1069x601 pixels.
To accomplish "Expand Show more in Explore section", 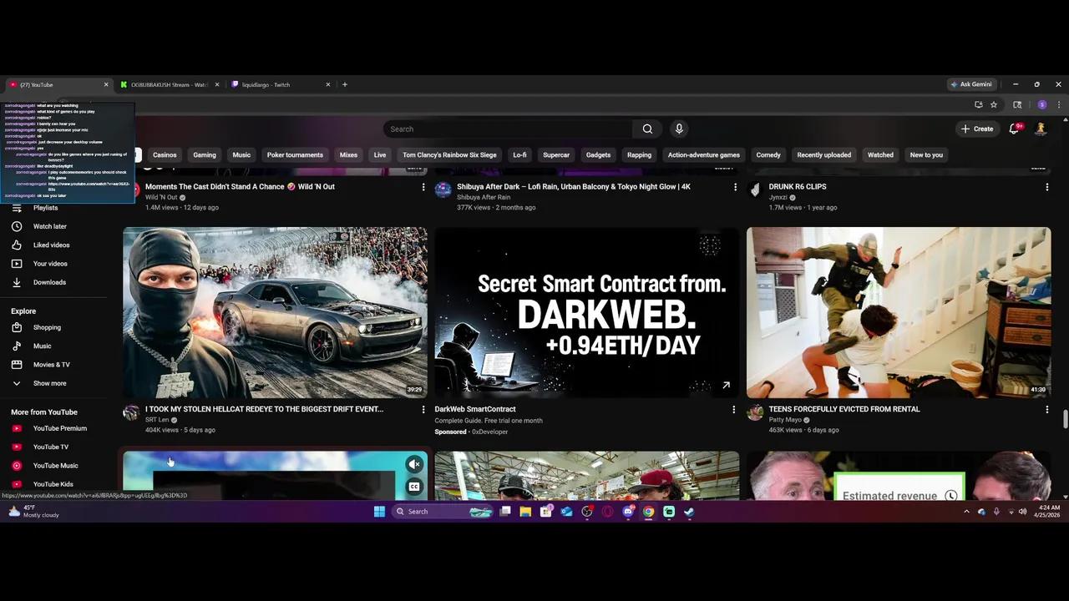I will 49,383.
